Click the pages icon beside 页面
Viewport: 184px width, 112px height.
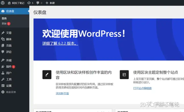(3, 46)
